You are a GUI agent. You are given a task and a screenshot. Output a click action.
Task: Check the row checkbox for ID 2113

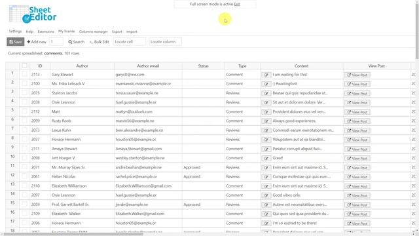[x=25, y=74]
